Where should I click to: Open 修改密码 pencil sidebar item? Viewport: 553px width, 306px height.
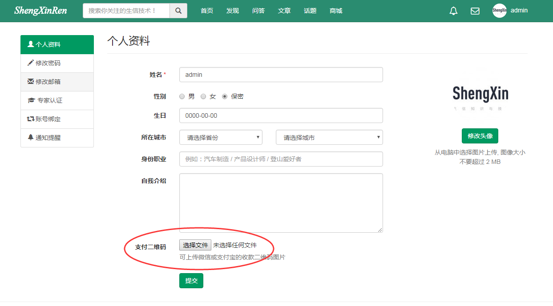click(57, 63)
